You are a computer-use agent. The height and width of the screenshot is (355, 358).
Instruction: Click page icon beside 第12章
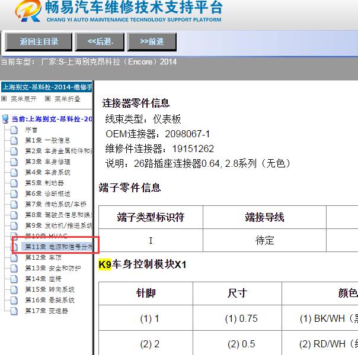point(14,257)
